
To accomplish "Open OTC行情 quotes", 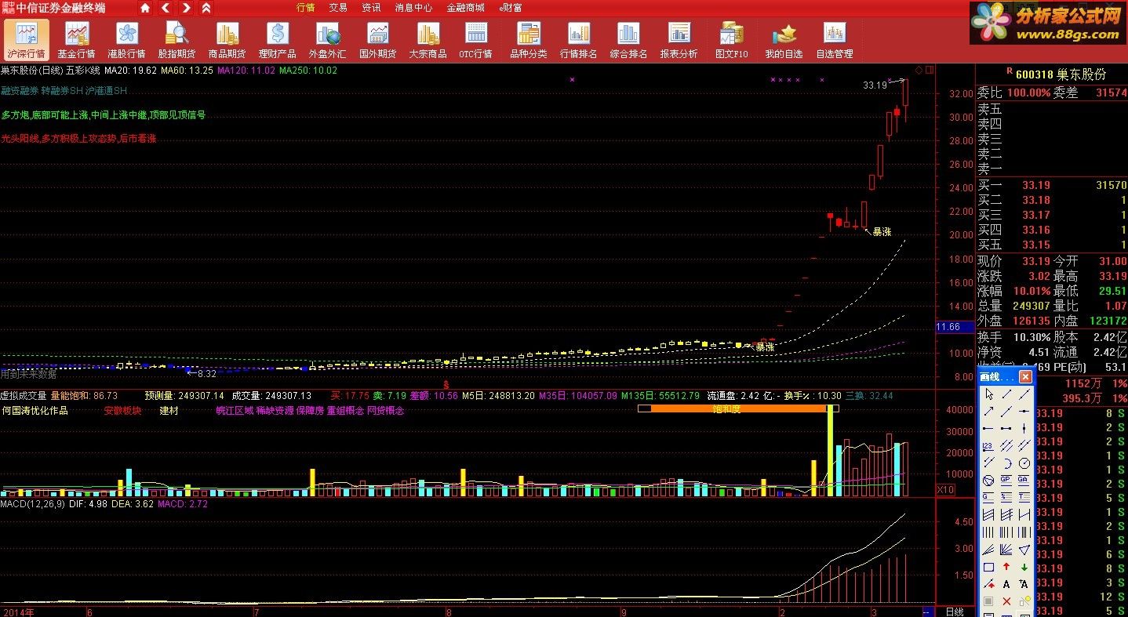I will coord(475,40).
